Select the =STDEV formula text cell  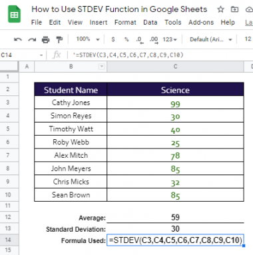pyautogui.click(x=175, y=240)
